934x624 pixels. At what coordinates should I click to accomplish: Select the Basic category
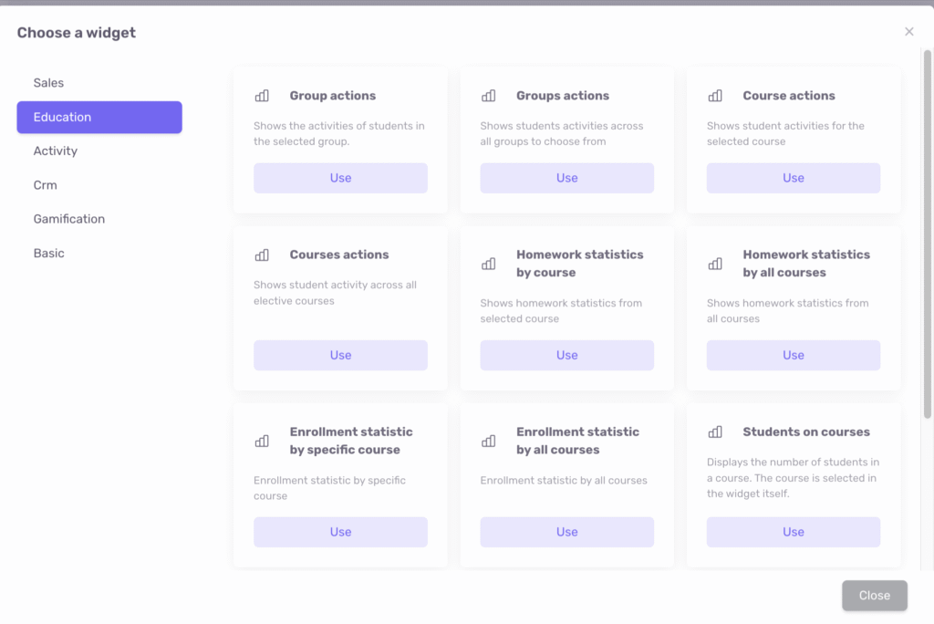[49, 254]
